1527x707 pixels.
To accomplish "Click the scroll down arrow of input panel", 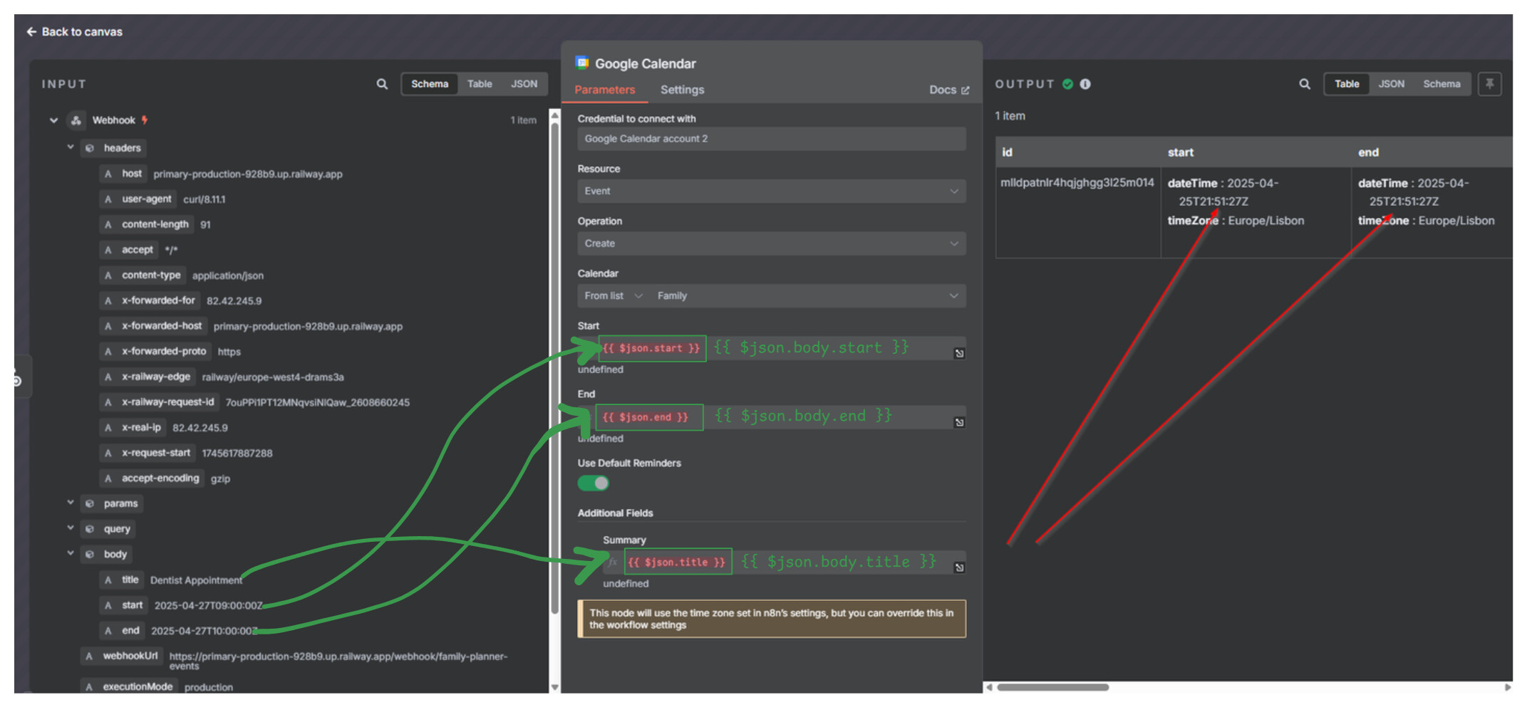I will click(x=554, y=688).
